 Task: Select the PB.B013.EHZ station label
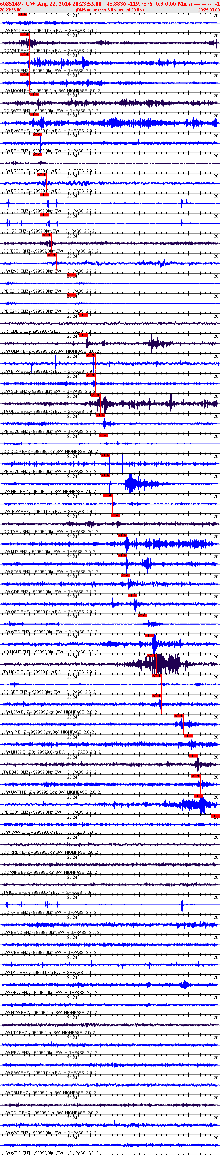(x=50, y=292)
